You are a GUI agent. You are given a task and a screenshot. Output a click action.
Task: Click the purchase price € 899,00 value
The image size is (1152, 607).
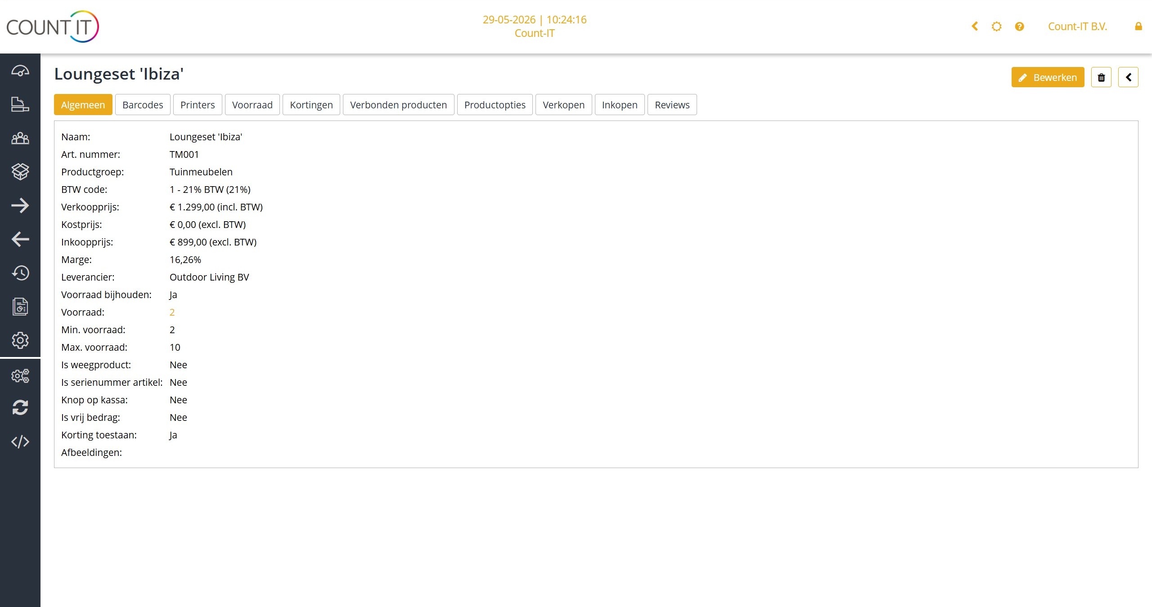213,242
